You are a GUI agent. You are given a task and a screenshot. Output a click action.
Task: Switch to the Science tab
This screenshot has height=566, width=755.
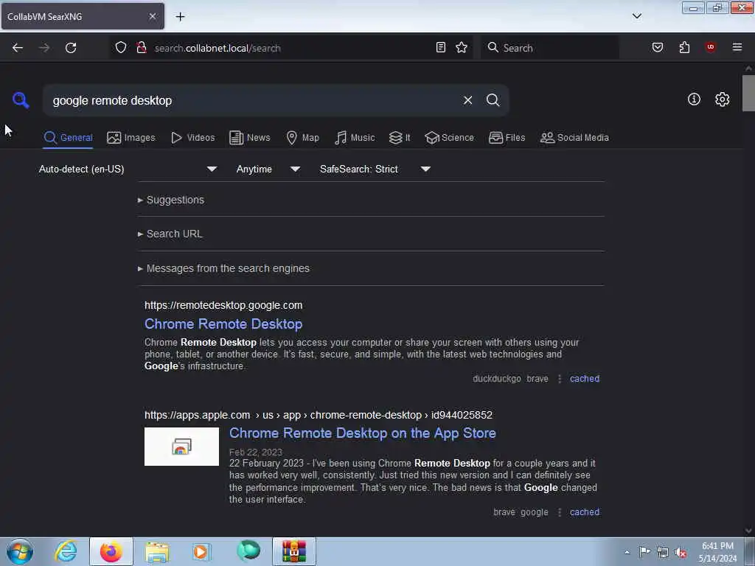click(449, 138)
